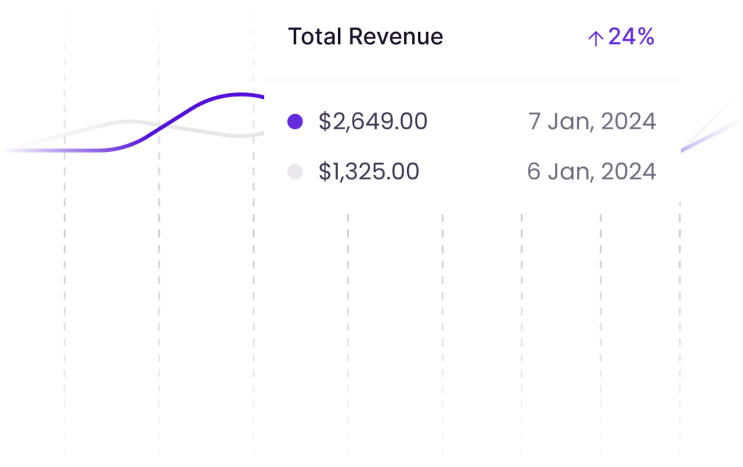Click the $1,325.00 revenue amount
The height and width of the screenshot is (467, 743).
[369, 171]
